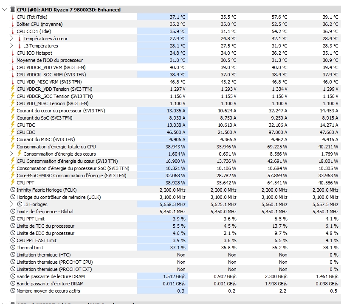Click thermometer icon beside CPU VDDCR_SOC VRM

pyautogui.click(x=13, y=75)
